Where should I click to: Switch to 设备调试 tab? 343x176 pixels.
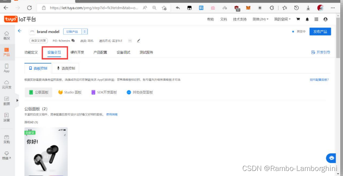click(x=123, y=52)
